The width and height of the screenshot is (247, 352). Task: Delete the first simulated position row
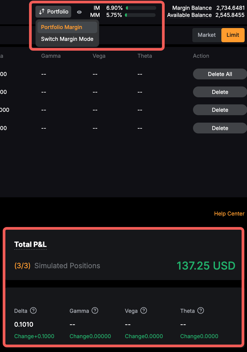(220, 92)
